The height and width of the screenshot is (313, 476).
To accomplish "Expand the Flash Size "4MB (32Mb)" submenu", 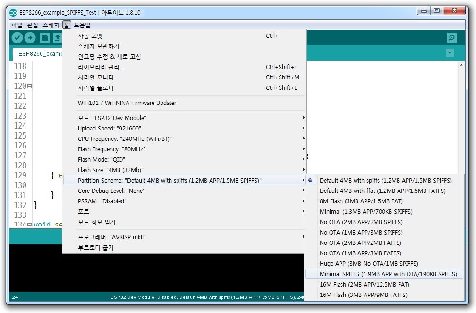I will coord(184,170).
